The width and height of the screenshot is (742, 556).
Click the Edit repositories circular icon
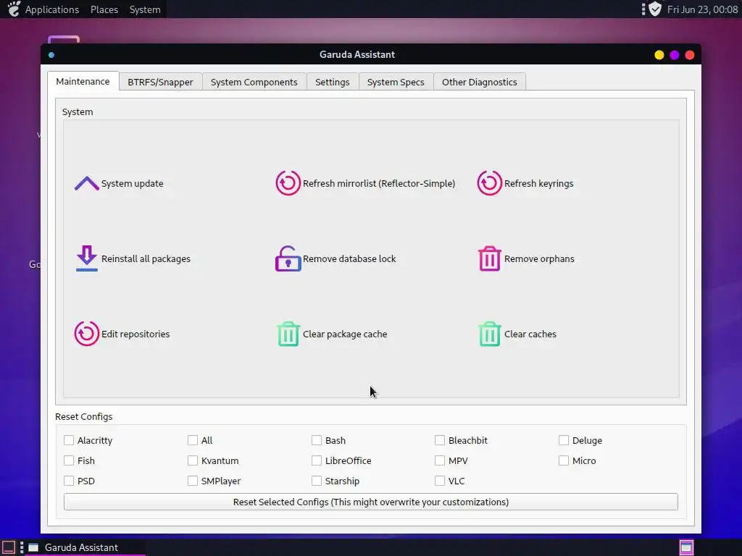(87, 333)
